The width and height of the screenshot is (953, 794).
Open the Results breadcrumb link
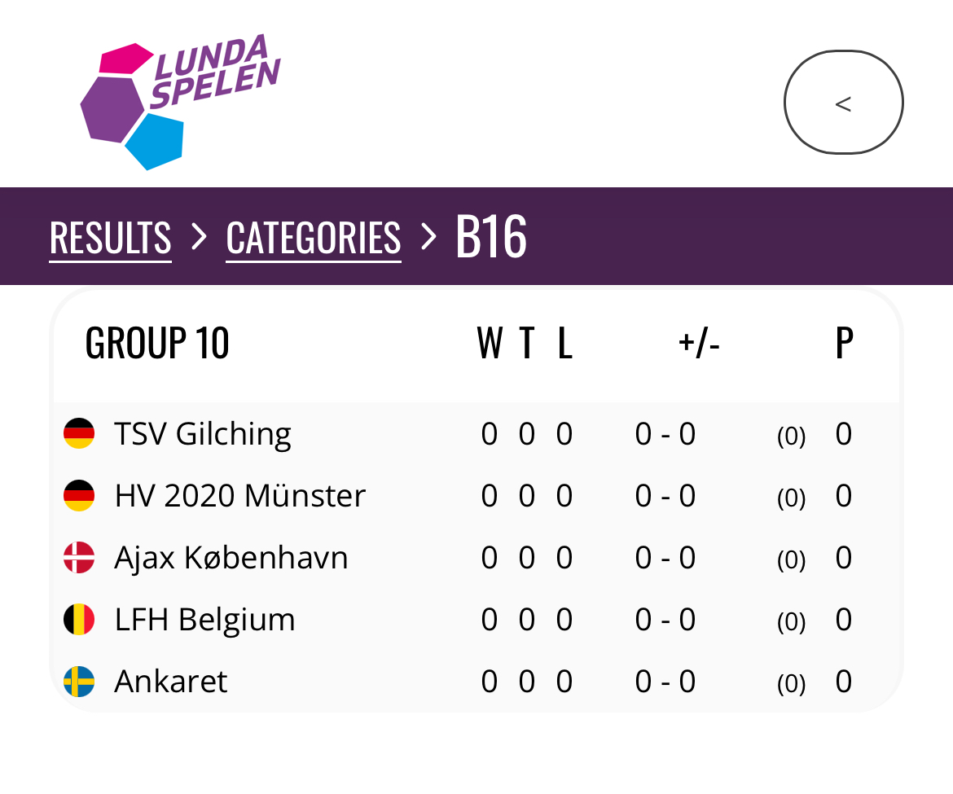point(111,238)
